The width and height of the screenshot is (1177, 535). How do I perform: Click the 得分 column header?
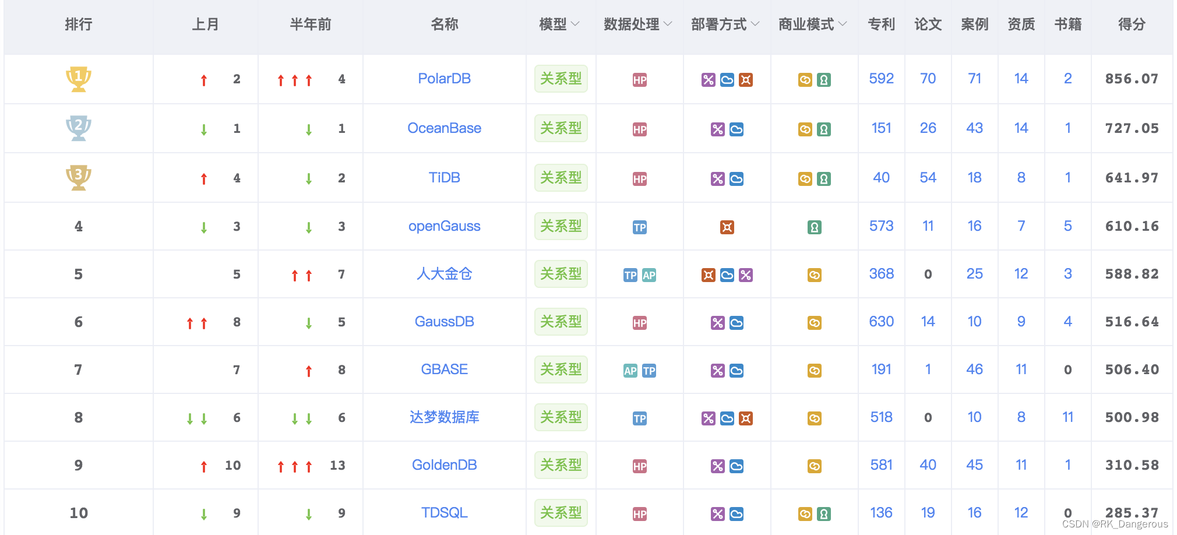pos(1132,24)
